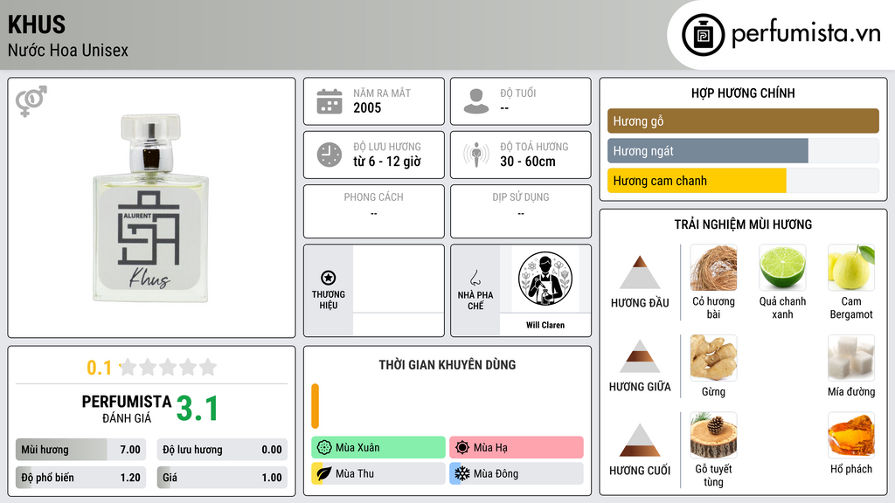The height and width of the screenshot is (503, 895).
Task: Click the Mùi hương 7.00 score bar
Action: [x=80, y=450]
